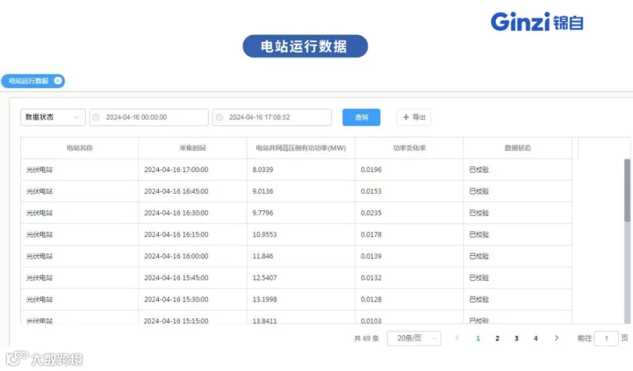633x371 pixels.
Task: Click the 电站并网高压侧有功功率(MW) column header
Action: (301, 148)
